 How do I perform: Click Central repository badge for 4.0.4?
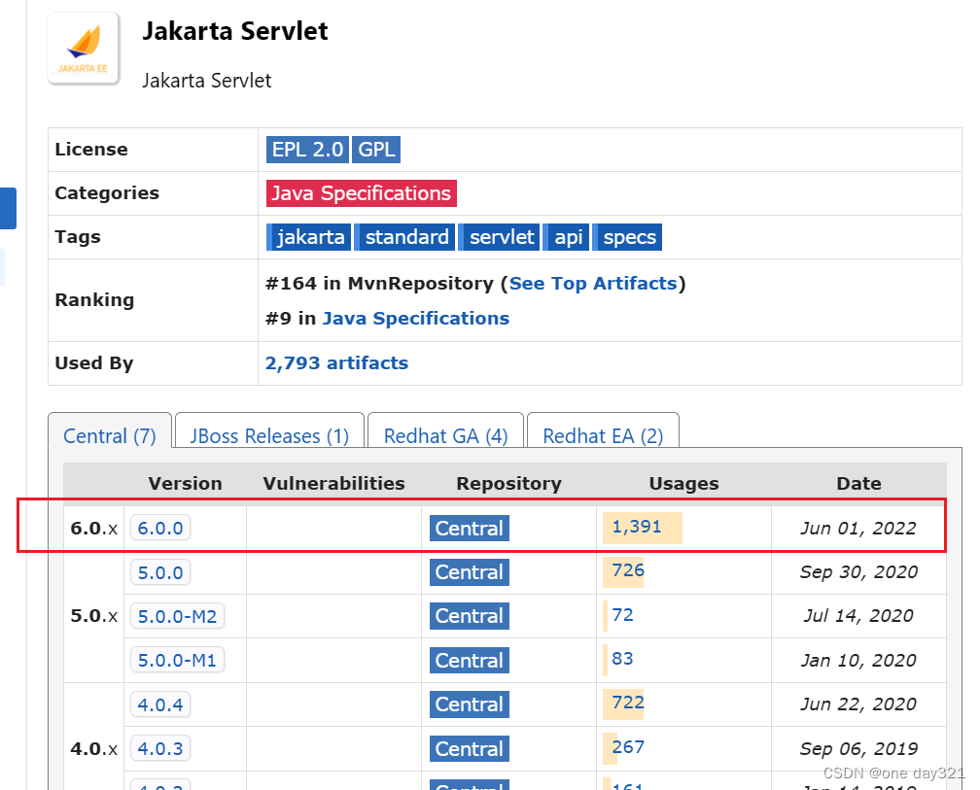(470, 704)
